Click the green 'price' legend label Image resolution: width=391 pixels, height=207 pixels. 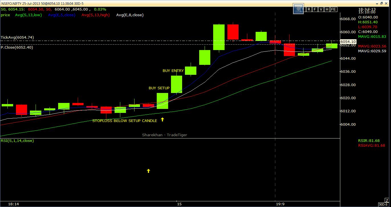pyautogui.click(x=5, y=15)
